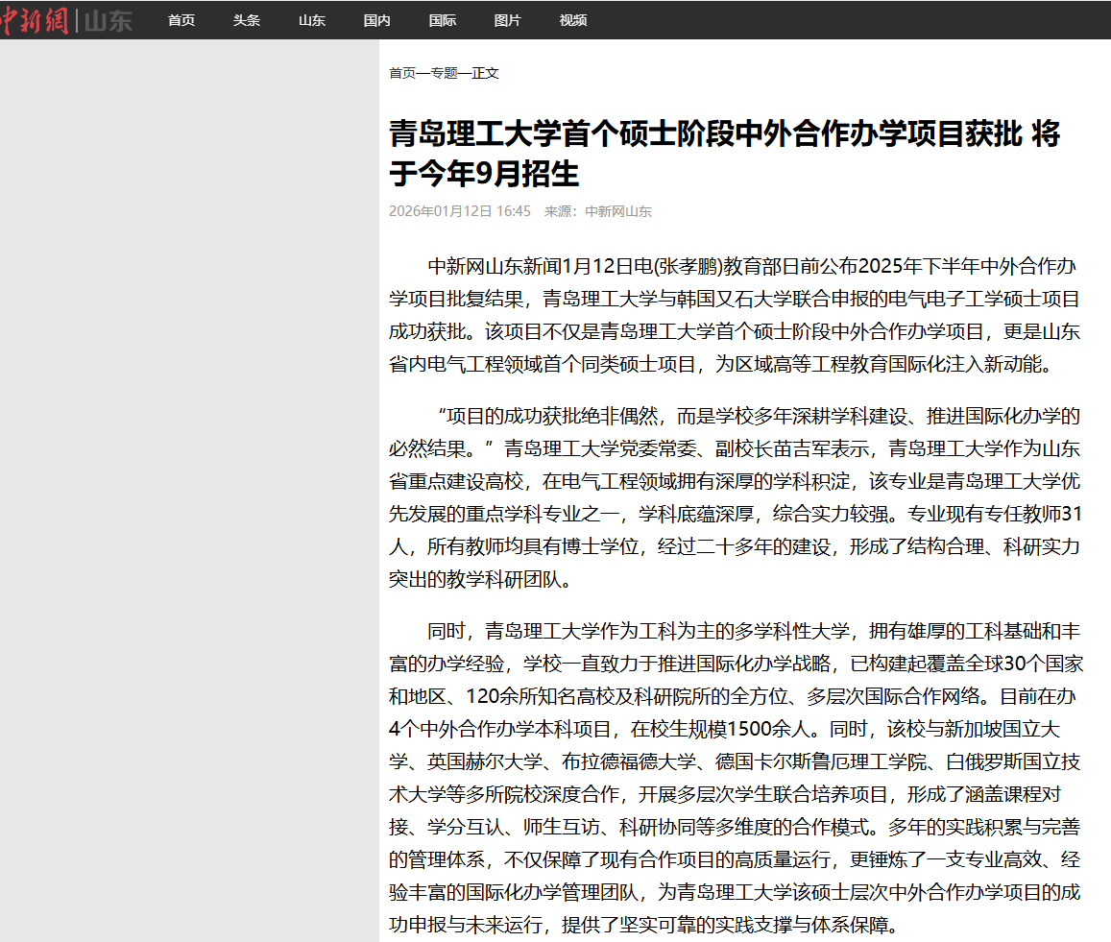Screen dimensions: 1111x942
Task: Click the article headline about 青岛理工大学
Action: (x=724, y=154)
